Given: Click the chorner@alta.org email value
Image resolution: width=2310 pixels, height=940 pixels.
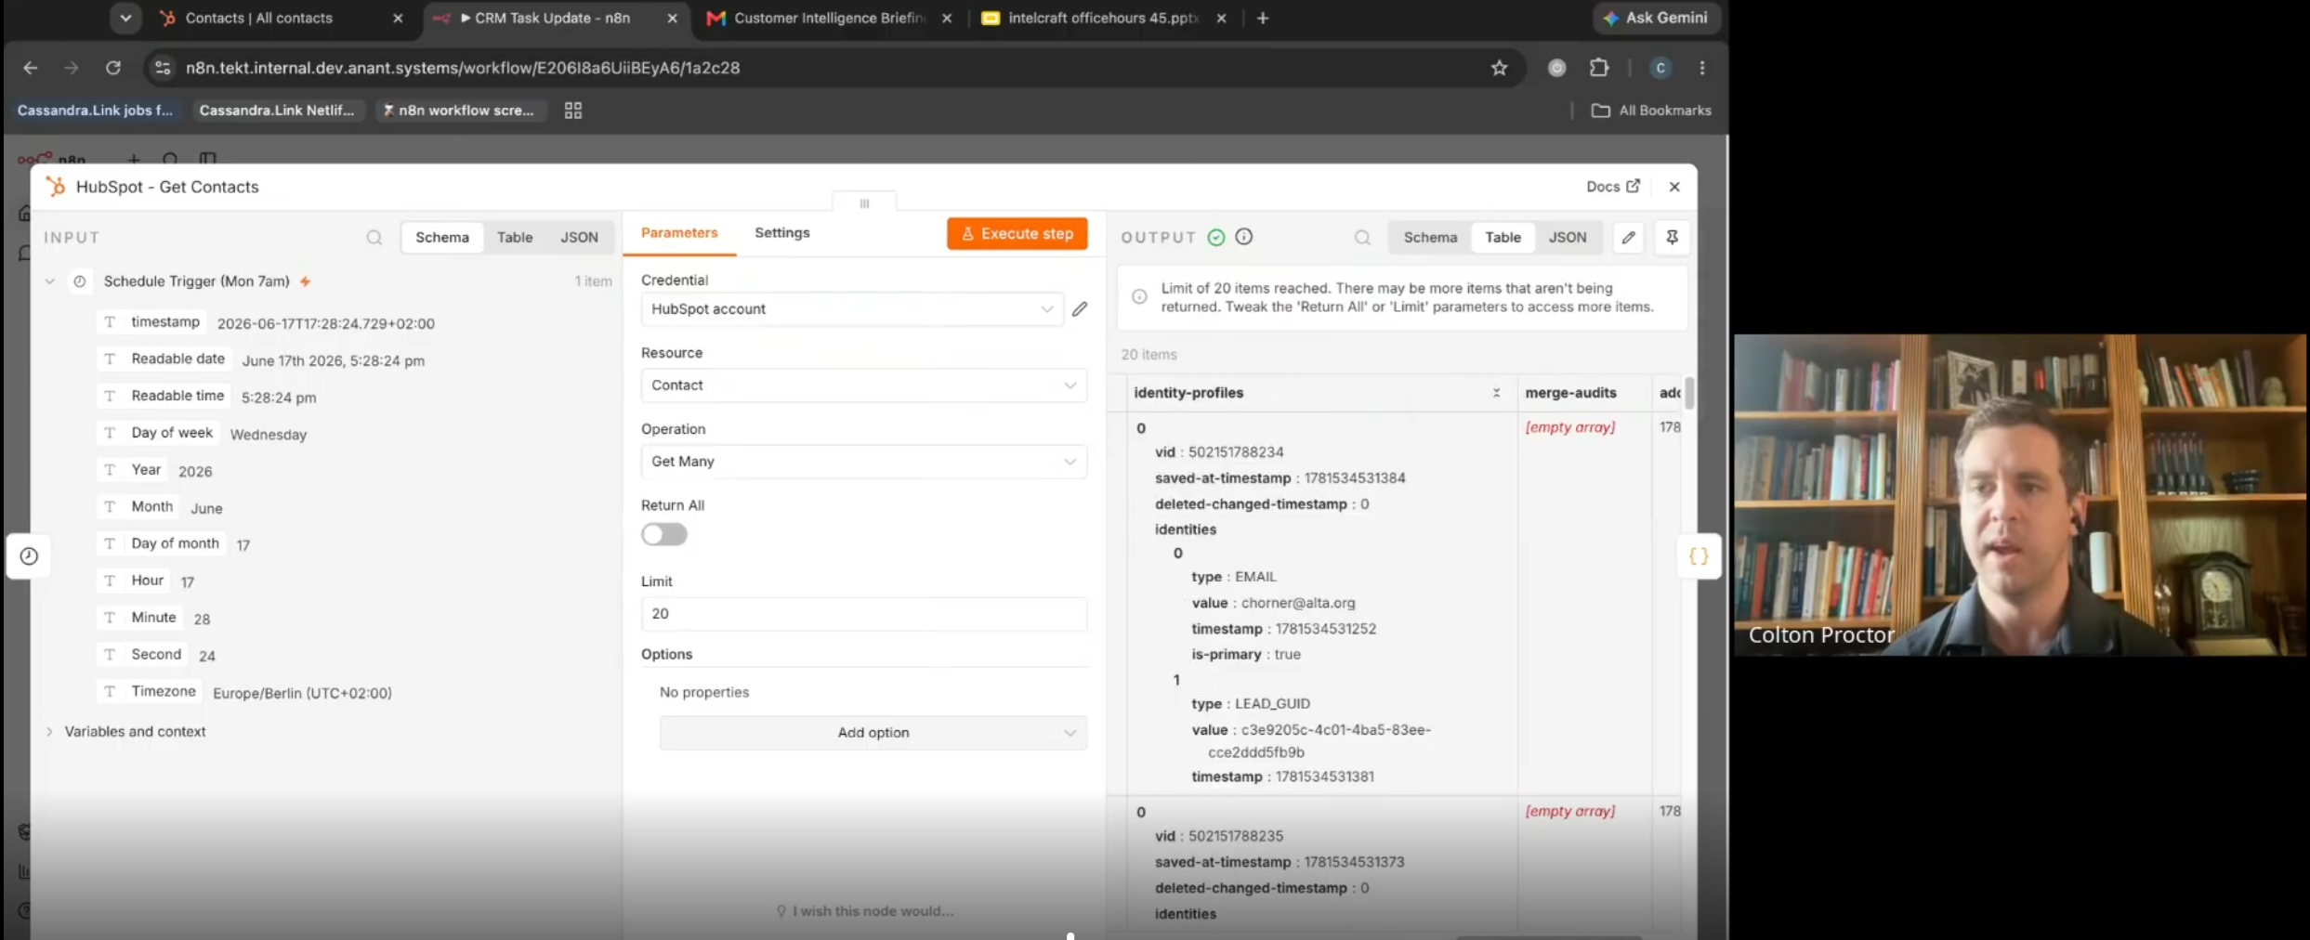Looking at the screenshot, I should (x=1298, y=603).
